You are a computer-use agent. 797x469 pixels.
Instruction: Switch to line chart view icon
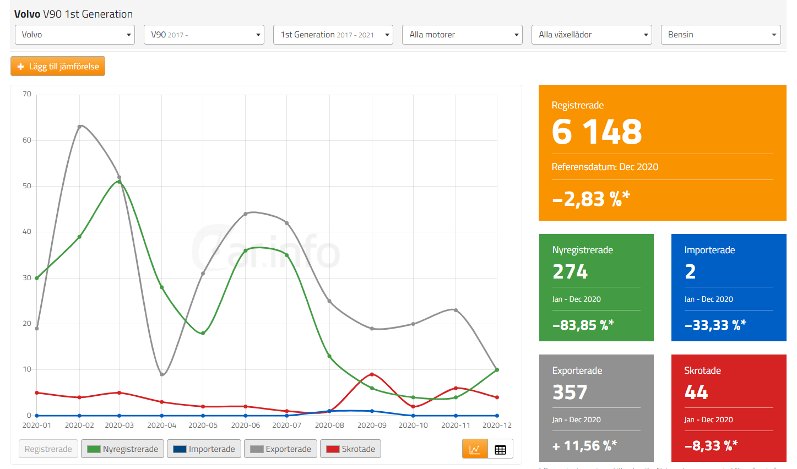(475, 449)
